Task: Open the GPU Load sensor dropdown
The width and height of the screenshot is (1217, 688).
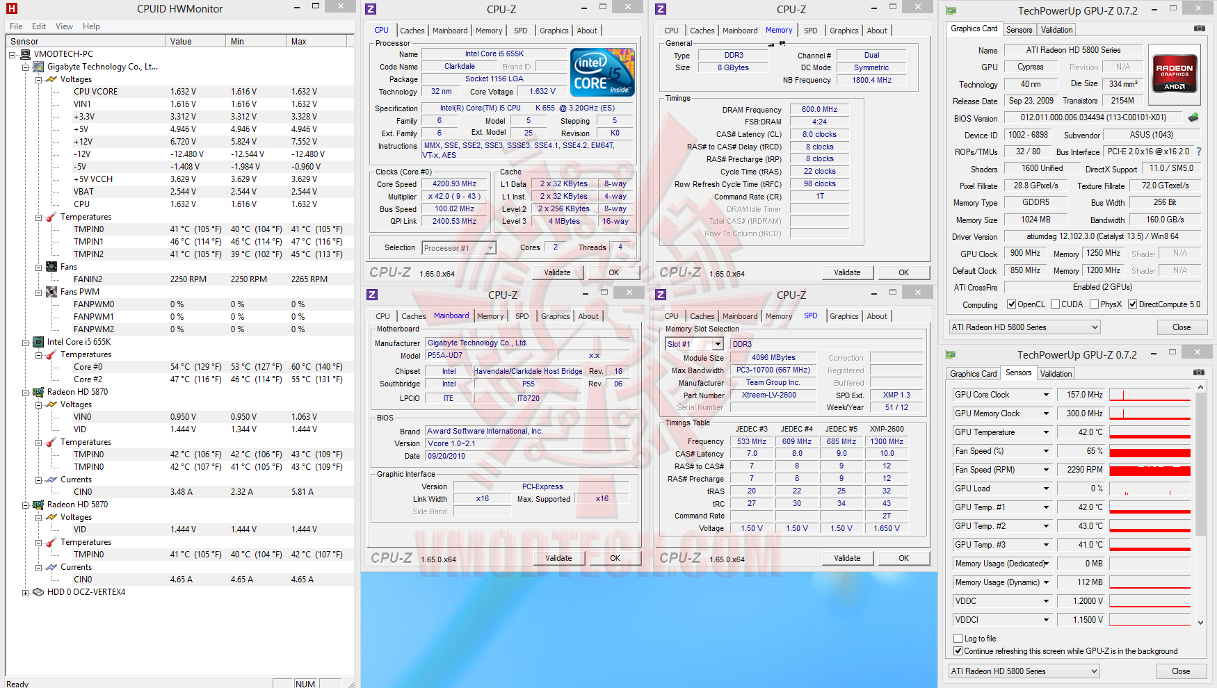Action: point(1046,489)
